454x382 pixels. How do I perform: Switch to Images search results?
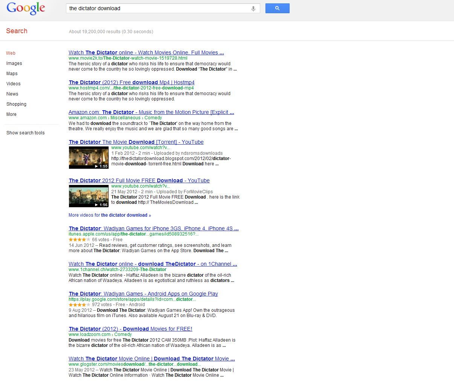coord(14,63)
